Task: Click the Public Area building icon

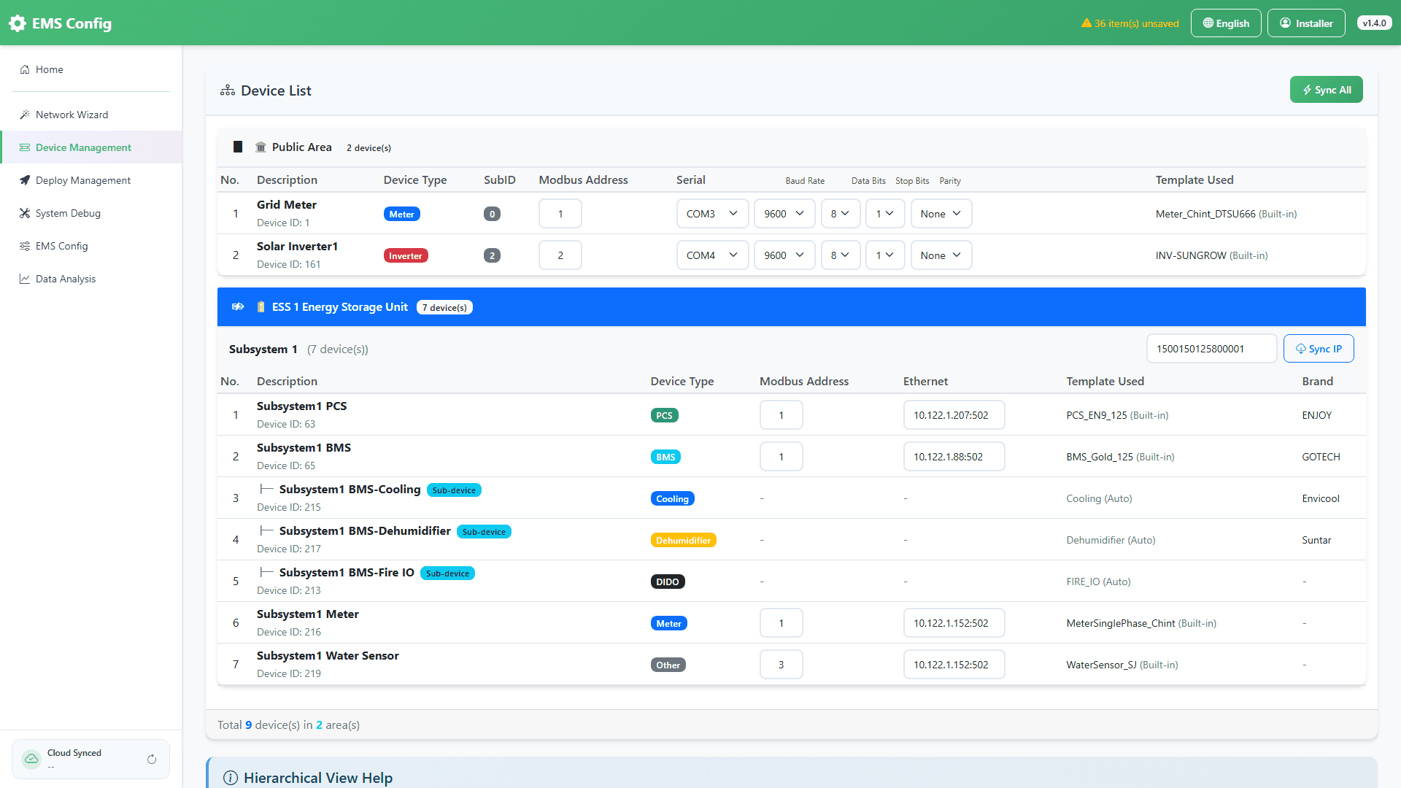Action: click(x=260, y=147)
